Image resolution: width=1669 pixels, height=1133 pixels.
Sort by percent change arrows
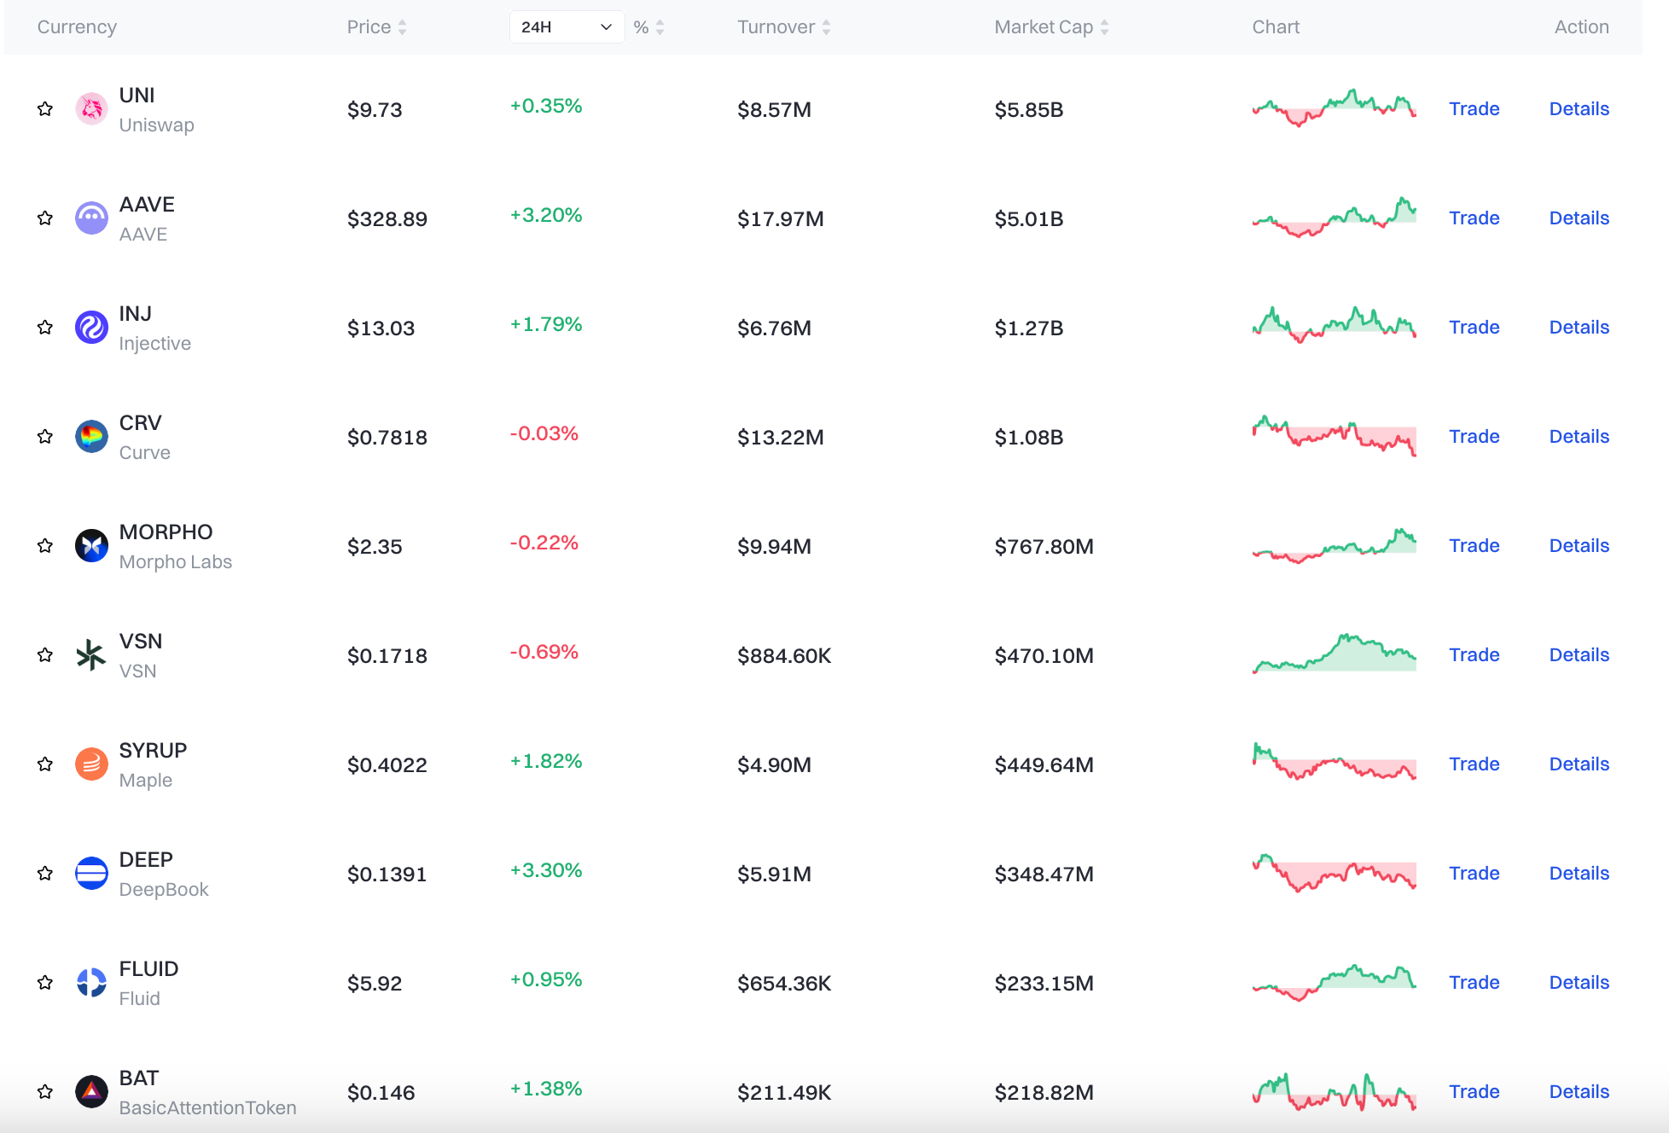[660, 27]
